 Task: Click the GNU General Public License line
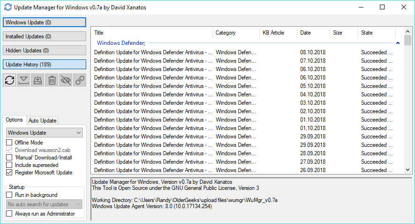pos(175,188)
